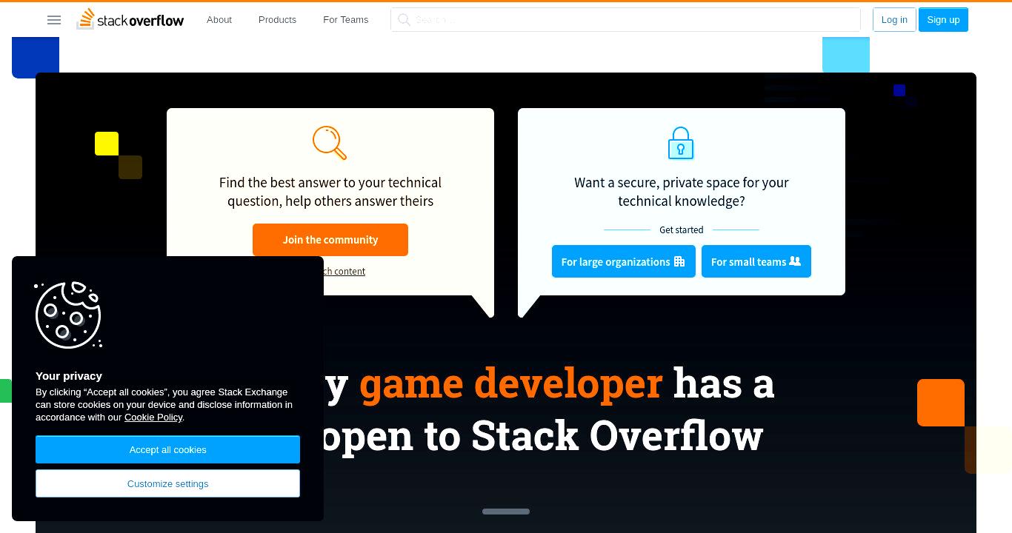Click Accept all cookies button

(x=167, y=449)
